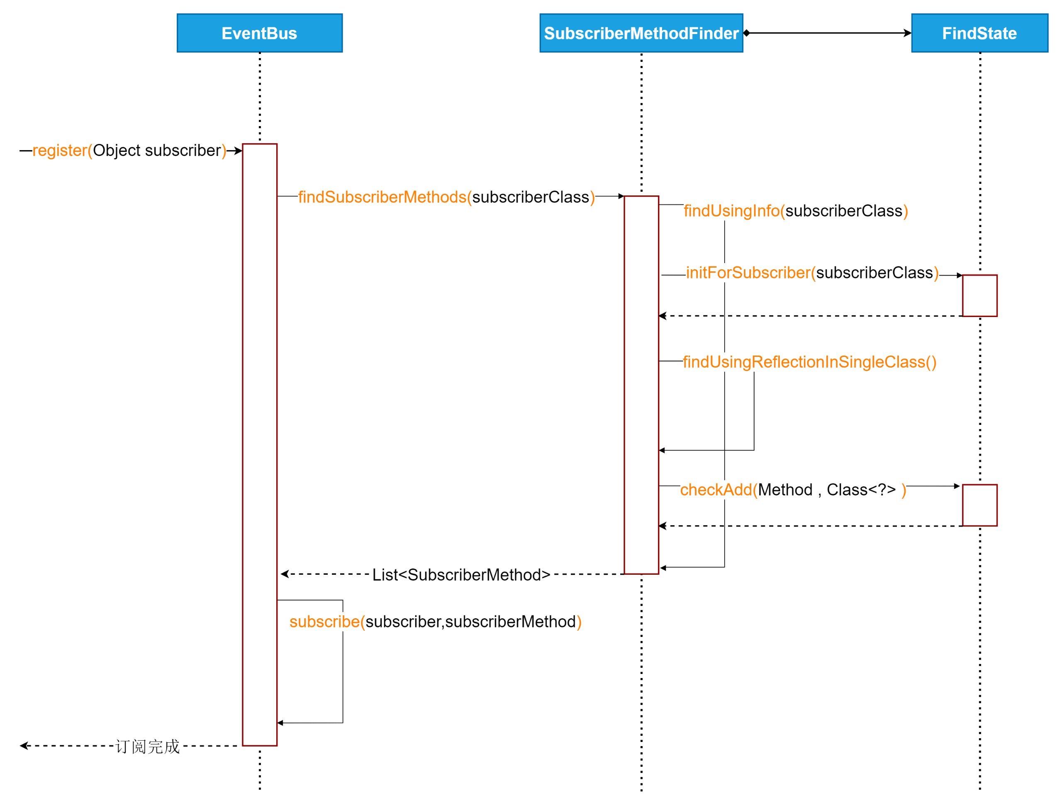Viewport: 1062px width, 810px height.
Task: Click the findSubscriberMethods(subscriberClass) message label
Action: tap(446, 197)
